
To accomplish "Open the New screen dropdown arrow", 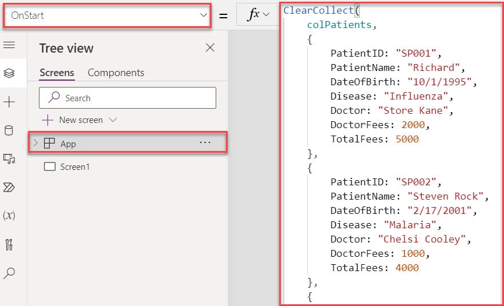I will [x=113, y=120].
